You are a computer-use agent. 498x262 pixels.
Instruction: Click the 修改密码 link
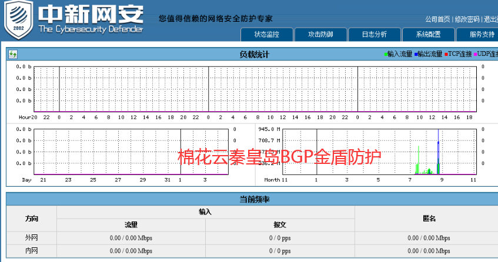pyautogui.click(x=467, y=19)
